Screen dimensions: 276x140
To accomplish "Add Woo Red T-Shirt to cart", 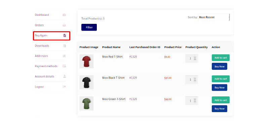I will coord(221,58).
